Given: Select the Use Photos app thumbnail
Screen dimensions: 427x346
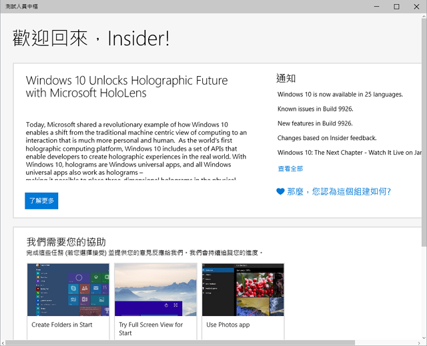Looking at the screenshot, I should point(243,289).
